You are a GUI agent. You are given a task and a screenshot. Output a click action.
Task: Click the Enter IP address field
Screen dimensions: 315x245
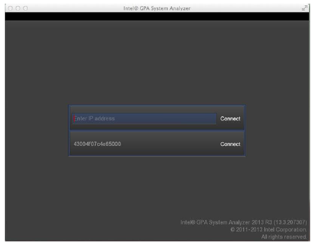click(x=144, y=118)
